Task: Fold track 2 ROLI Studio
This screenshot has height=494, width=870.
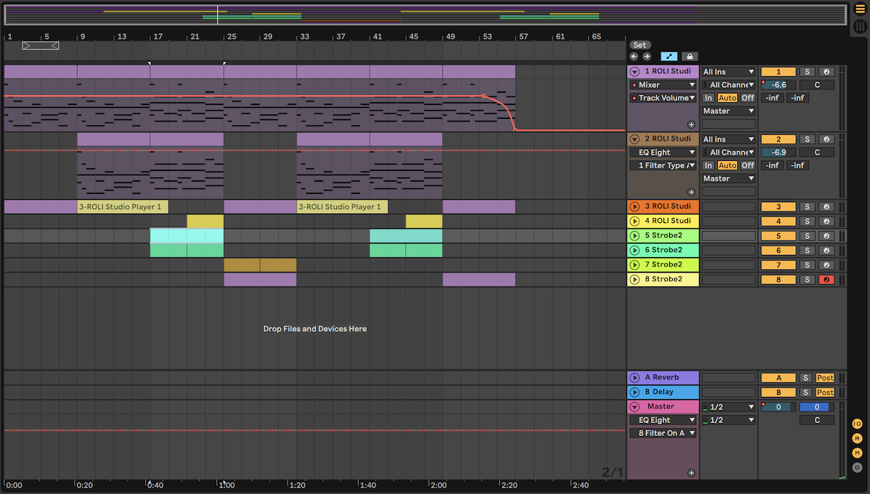Action: point(635,139)
